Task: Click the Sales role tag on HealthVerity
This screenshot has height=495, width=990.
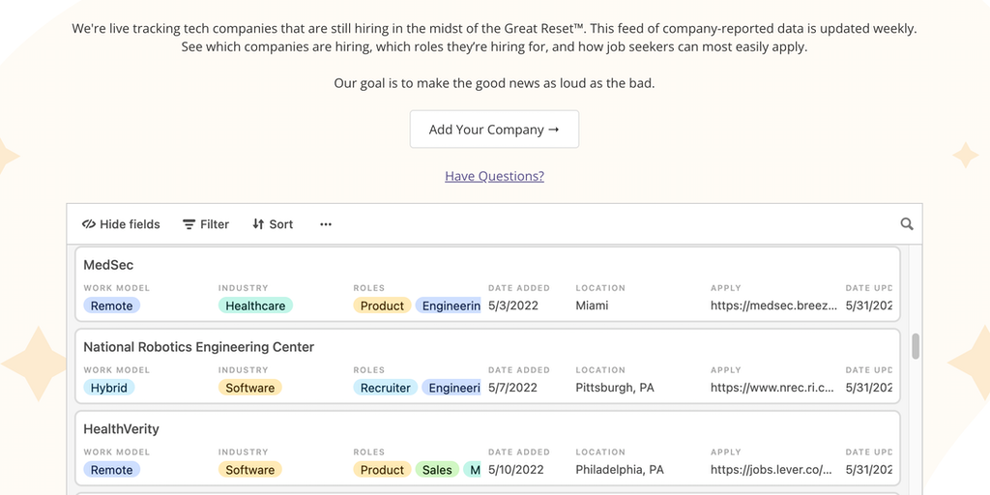Action: click(437, 470)
